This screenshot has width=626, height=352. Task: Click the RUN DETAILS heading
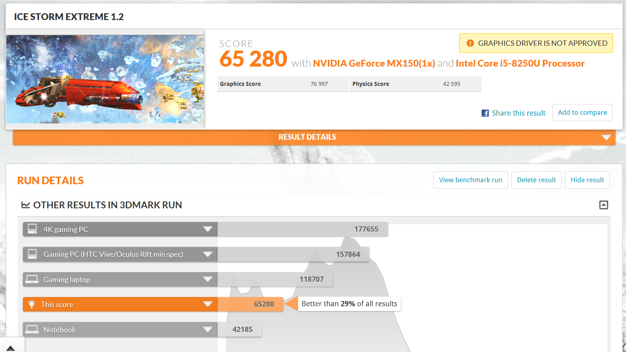50,181
